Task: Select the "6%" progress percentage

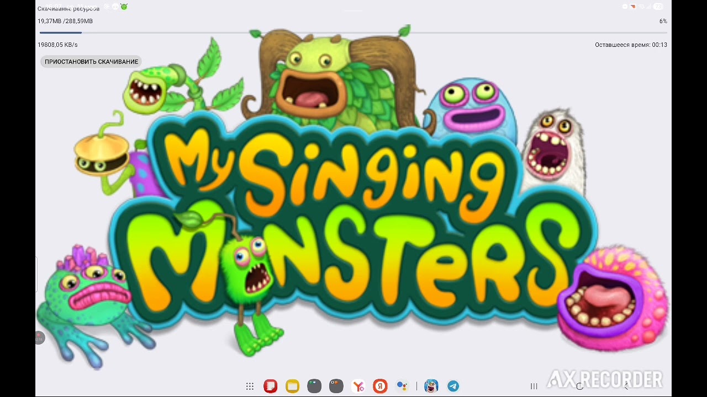Action: point(663,21)
